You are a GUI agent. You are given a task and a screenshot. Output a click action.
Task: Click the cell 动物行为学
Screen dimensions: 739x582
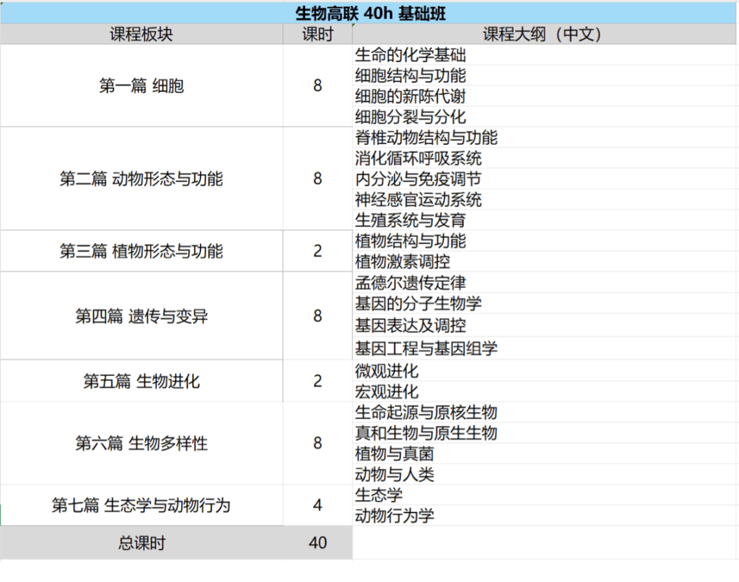click(x=544, y=516)
